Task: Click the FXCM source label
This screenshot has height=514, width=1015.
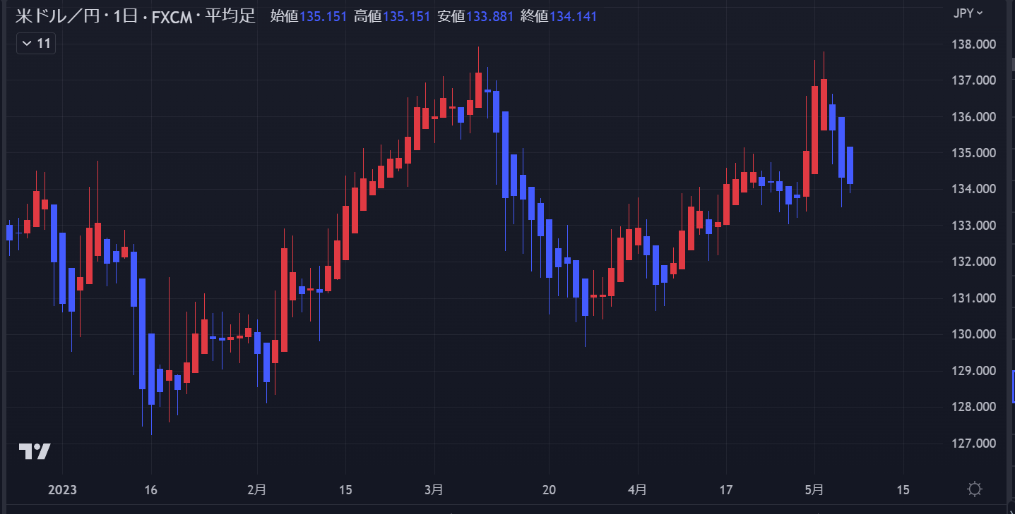Action: 172,16
